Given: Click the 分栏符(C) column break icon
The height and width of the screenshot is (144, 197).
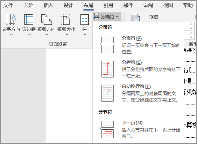Looking at the screenshot, I should (x=108, y=69).
